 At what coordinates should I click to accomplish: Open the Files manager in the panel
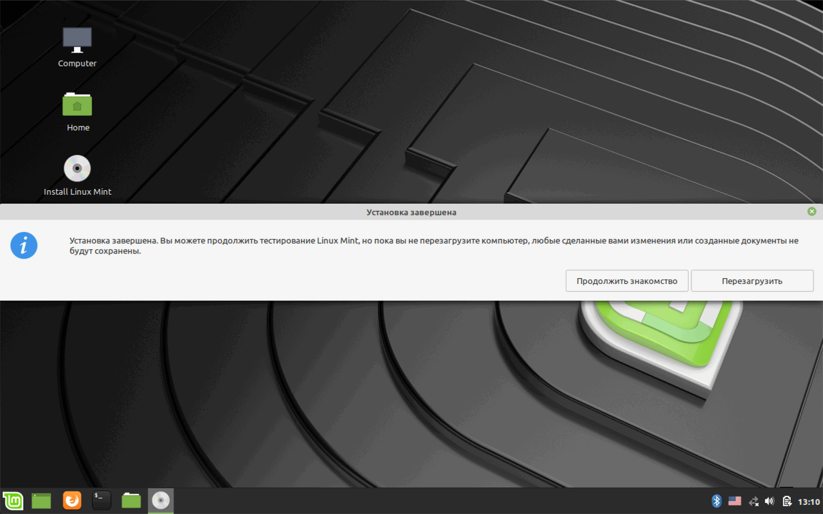(x=131, y=501)
